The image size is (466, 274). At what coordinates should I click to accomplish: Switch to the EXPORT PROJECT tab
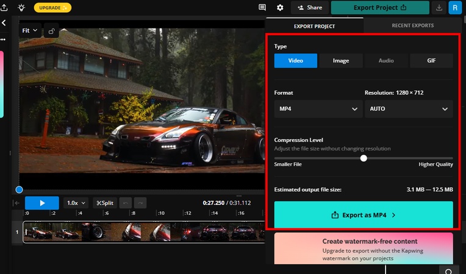[x=315, y=26]
